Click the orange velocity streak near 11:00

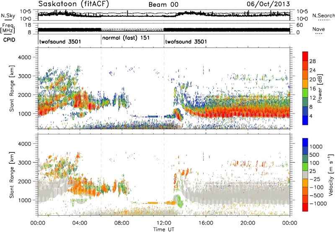click(153, 203)
